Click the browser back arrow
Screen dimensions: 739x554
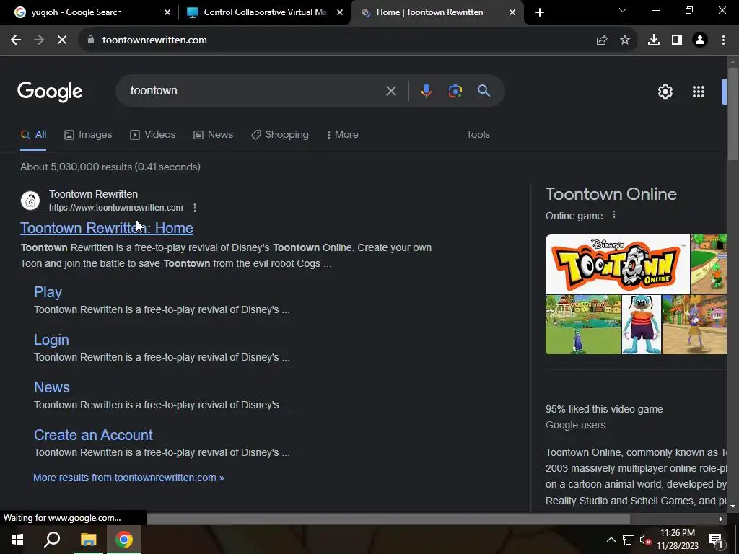[16, 40]
